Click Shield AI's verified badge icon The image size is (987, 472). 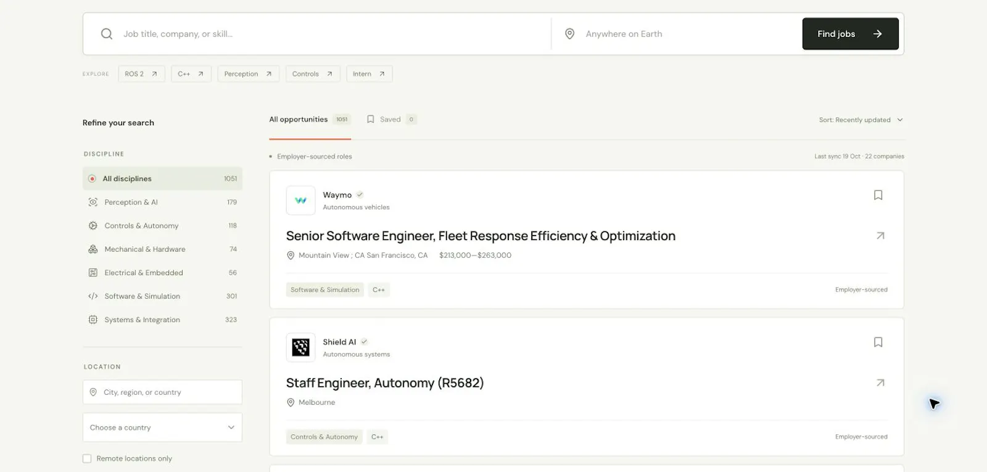pos(364,342)
